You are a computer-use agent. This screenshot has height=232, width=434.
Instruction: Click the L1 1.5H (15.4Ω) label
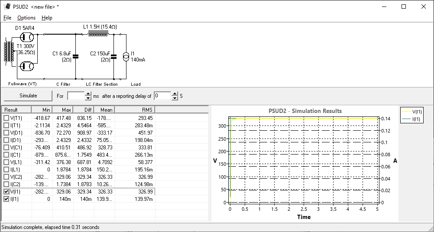click(x=100, y=27)
